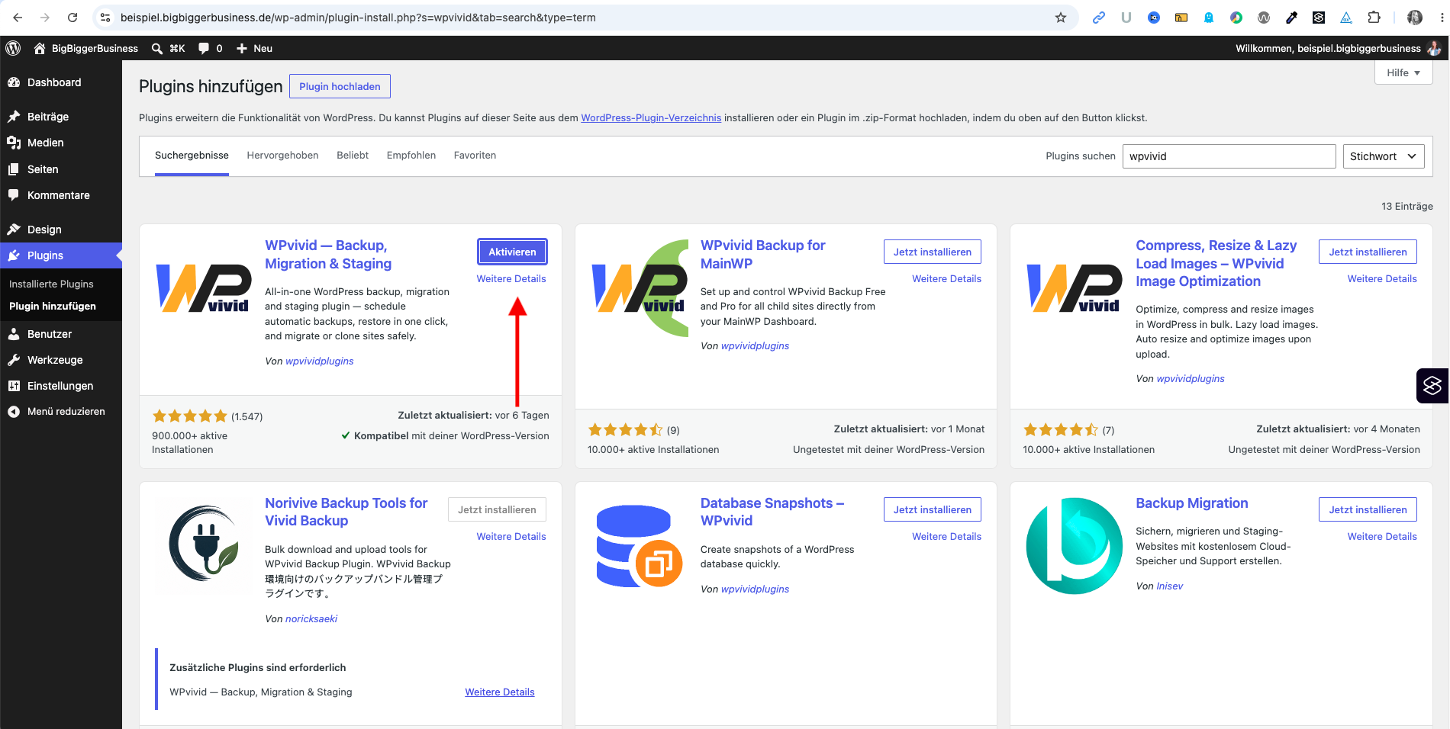Open Werkzeuge in the sidebar

click(x=61, y=360)
